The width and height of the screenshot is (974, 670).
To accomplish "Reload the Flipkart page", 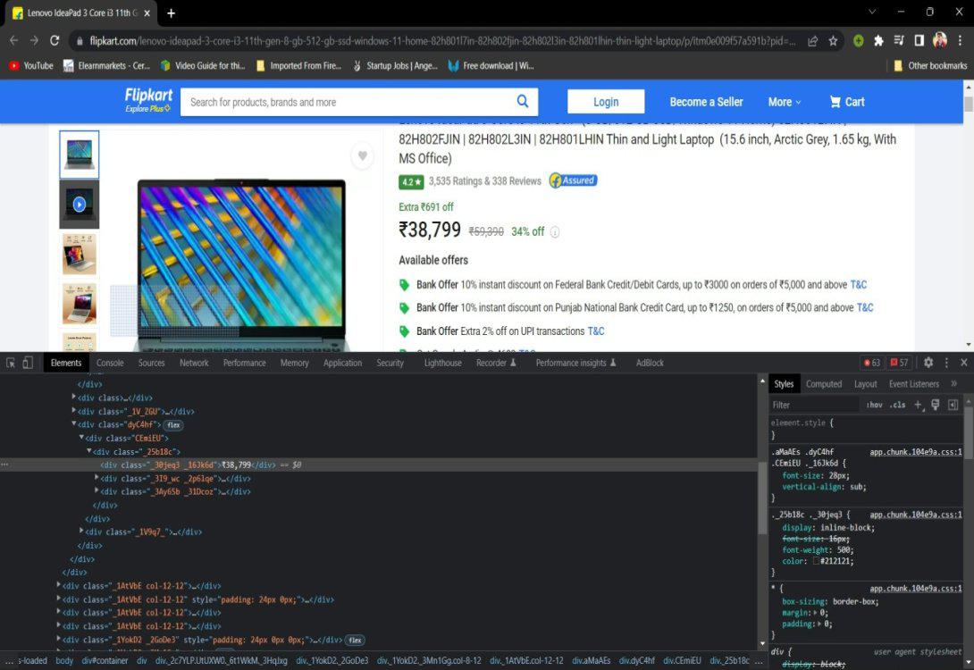I will (x=55, y=40).
